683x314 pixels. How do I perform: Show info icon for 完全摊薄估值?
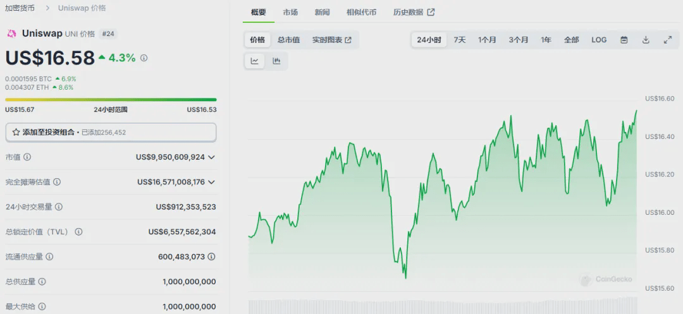tap(57, 182)
